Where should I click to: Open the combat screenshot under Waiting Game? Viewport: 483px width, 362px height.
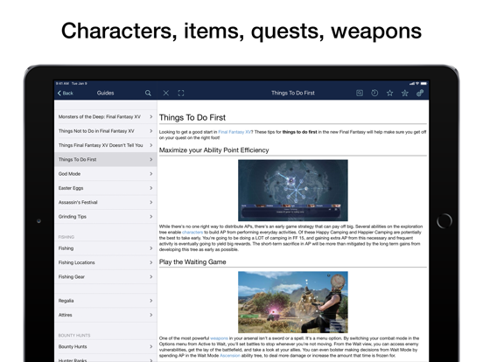(293, 302)
